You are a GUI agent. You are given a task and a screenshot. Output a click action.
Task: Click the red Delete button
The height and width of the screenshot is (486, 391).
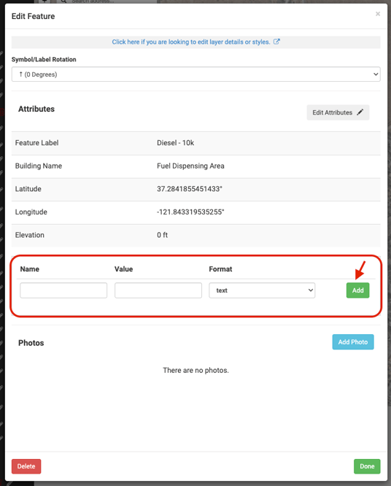tap(26, 466)
